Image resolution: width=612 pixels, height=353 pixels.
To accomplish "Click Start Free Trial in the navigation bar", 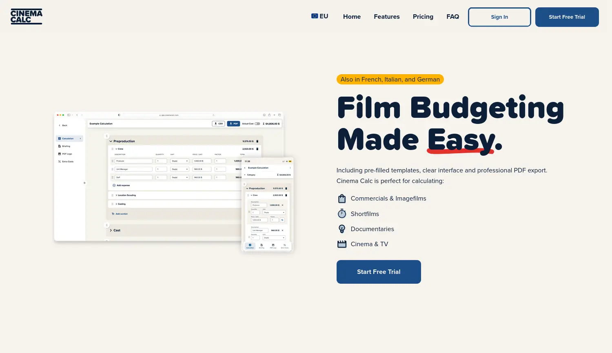I will point(567,17).
